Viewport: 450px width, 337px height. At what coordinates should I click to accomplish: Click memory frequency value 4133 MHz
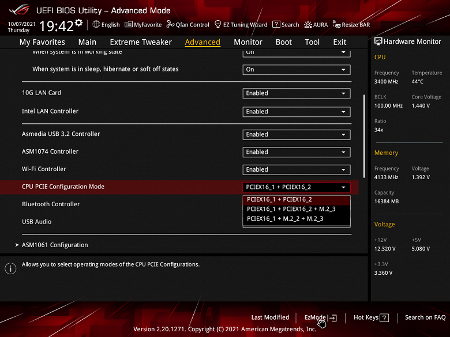386,177
